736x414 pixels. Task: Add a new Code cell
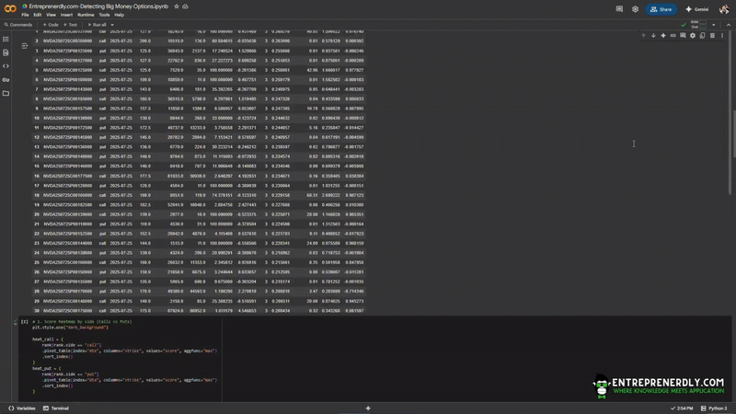(x=51, y=25)
